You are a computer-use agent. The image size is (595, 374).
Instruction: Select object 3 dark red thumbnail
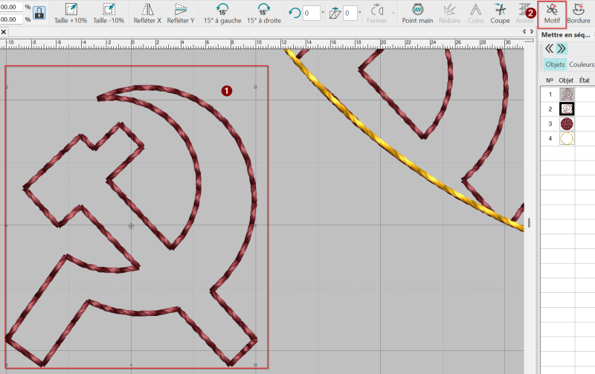567,123
